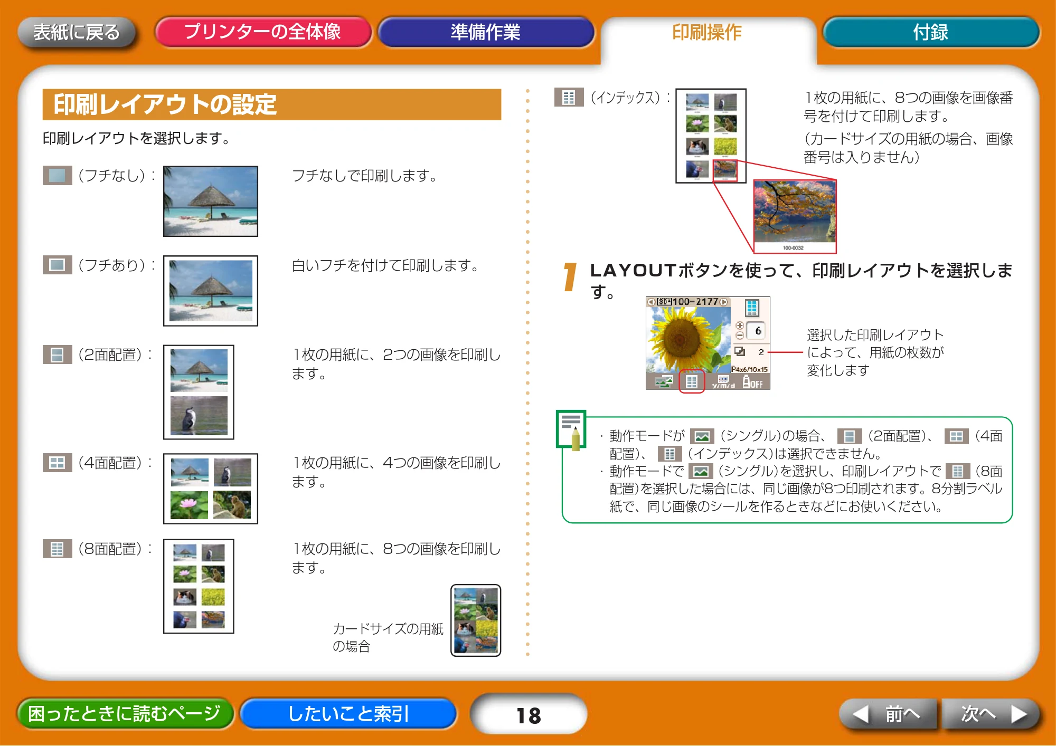Click the インデックス layout icon at top
This screenshot has width=1056, height=746.
[569, 97]
